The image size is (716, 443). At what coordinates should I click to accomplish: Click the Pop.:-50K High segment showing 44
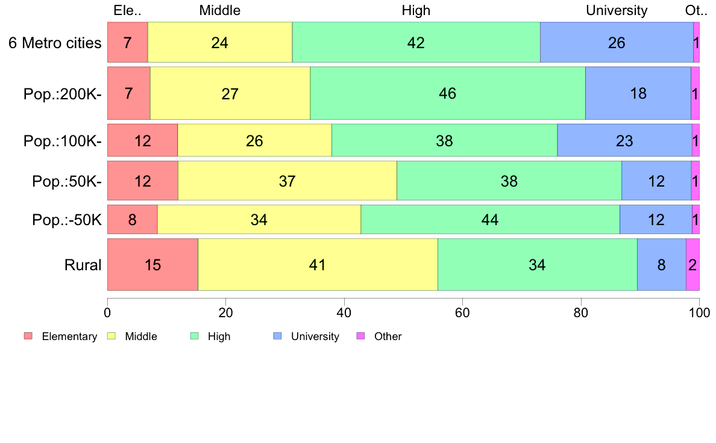pos(491,220)
